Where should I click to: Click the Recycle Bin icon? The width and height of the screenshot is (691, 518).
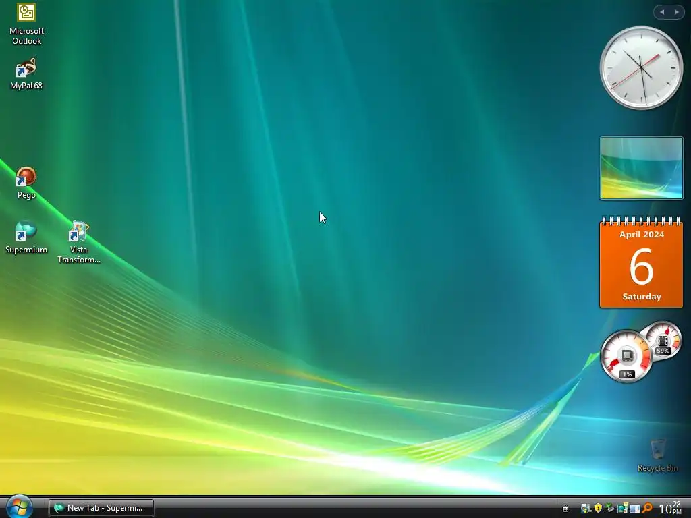(657, 455)
